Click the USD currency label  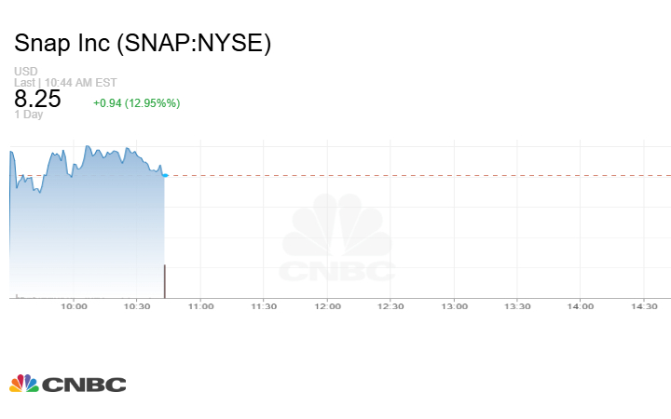(x=24, y=71)
